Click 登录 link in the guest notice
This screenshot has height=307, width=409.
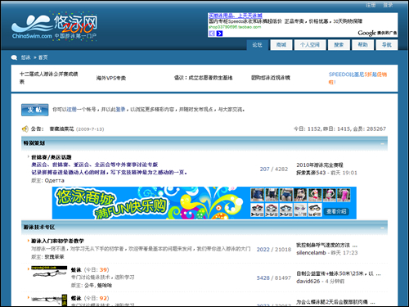point(120,110)
